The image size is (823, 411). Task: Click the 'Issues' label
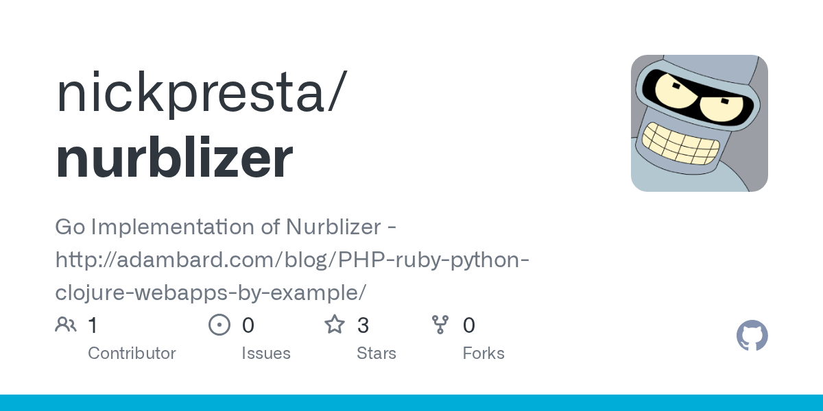pyautogui.click(x=266, y=353)
